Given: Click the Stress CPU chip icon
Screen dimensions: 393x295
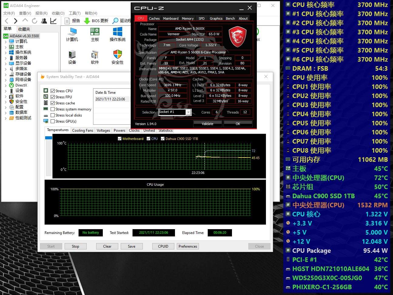Looking at the screenshot, I should 46,90.
